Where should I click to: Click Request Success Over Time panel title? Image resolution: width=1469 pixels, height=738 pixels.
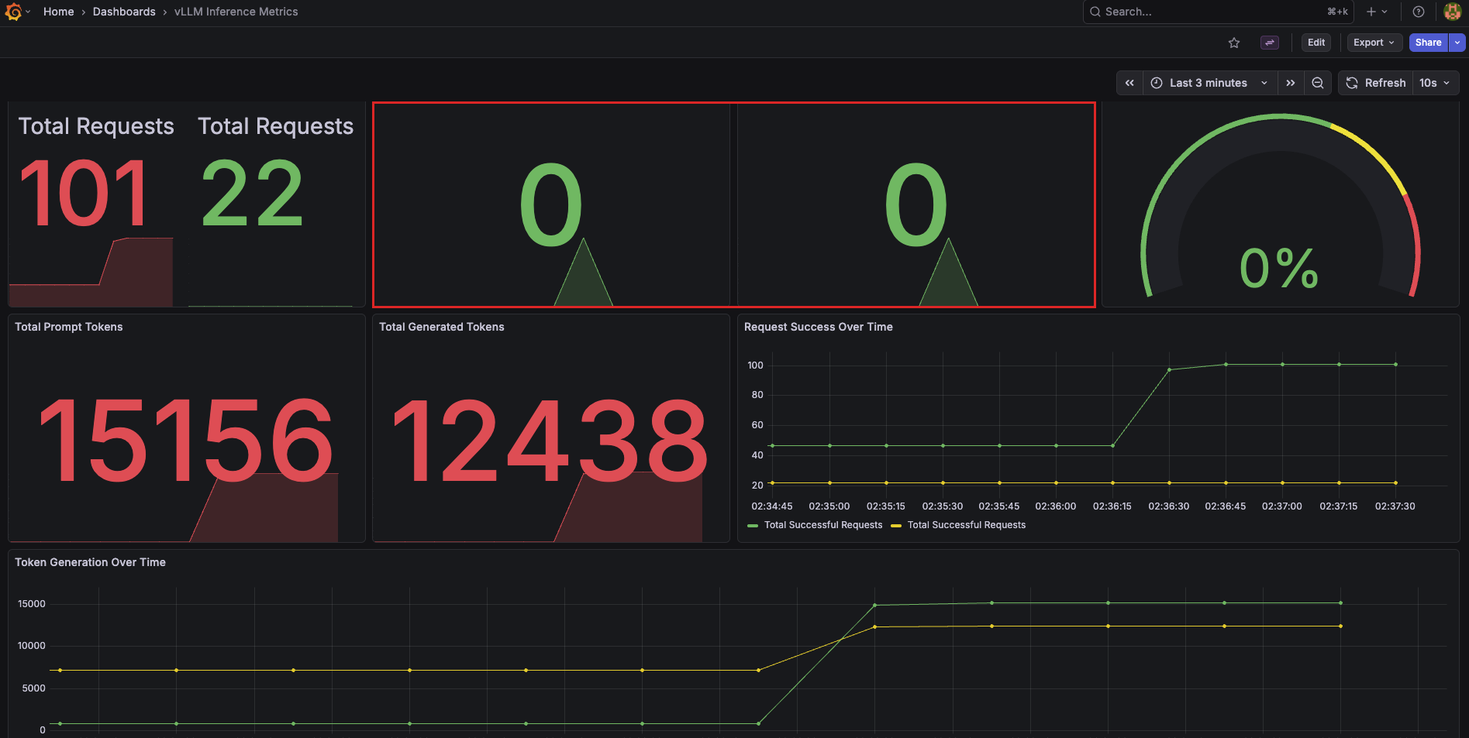point(819,327)
